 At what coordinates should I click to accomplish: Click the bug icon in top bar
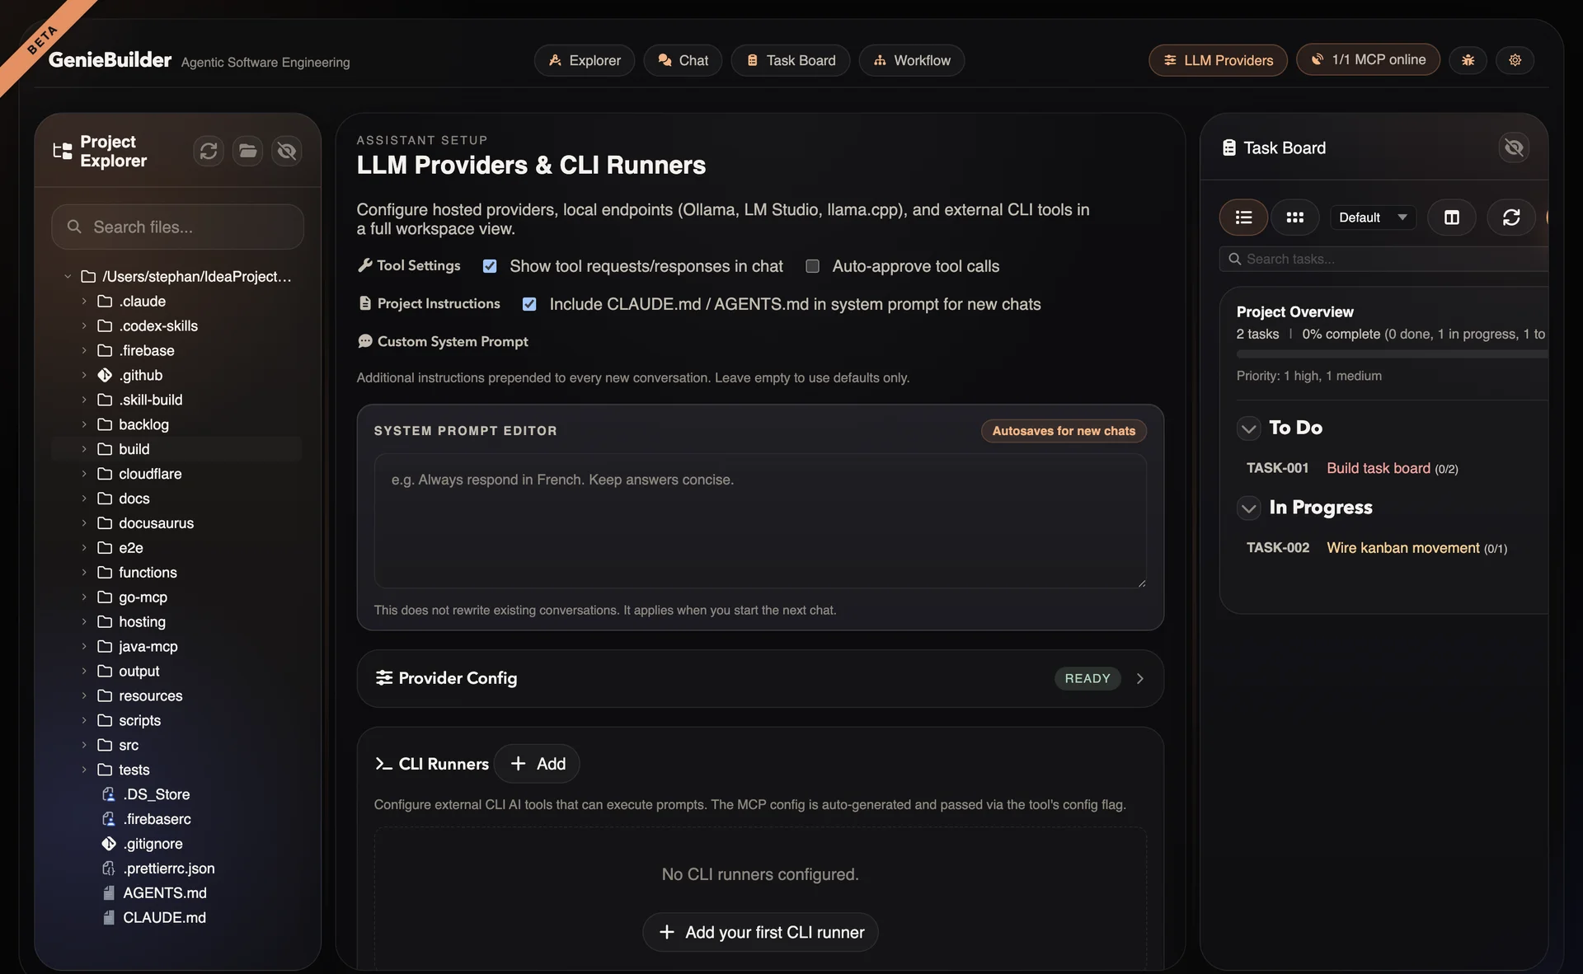pos(1468,60)
